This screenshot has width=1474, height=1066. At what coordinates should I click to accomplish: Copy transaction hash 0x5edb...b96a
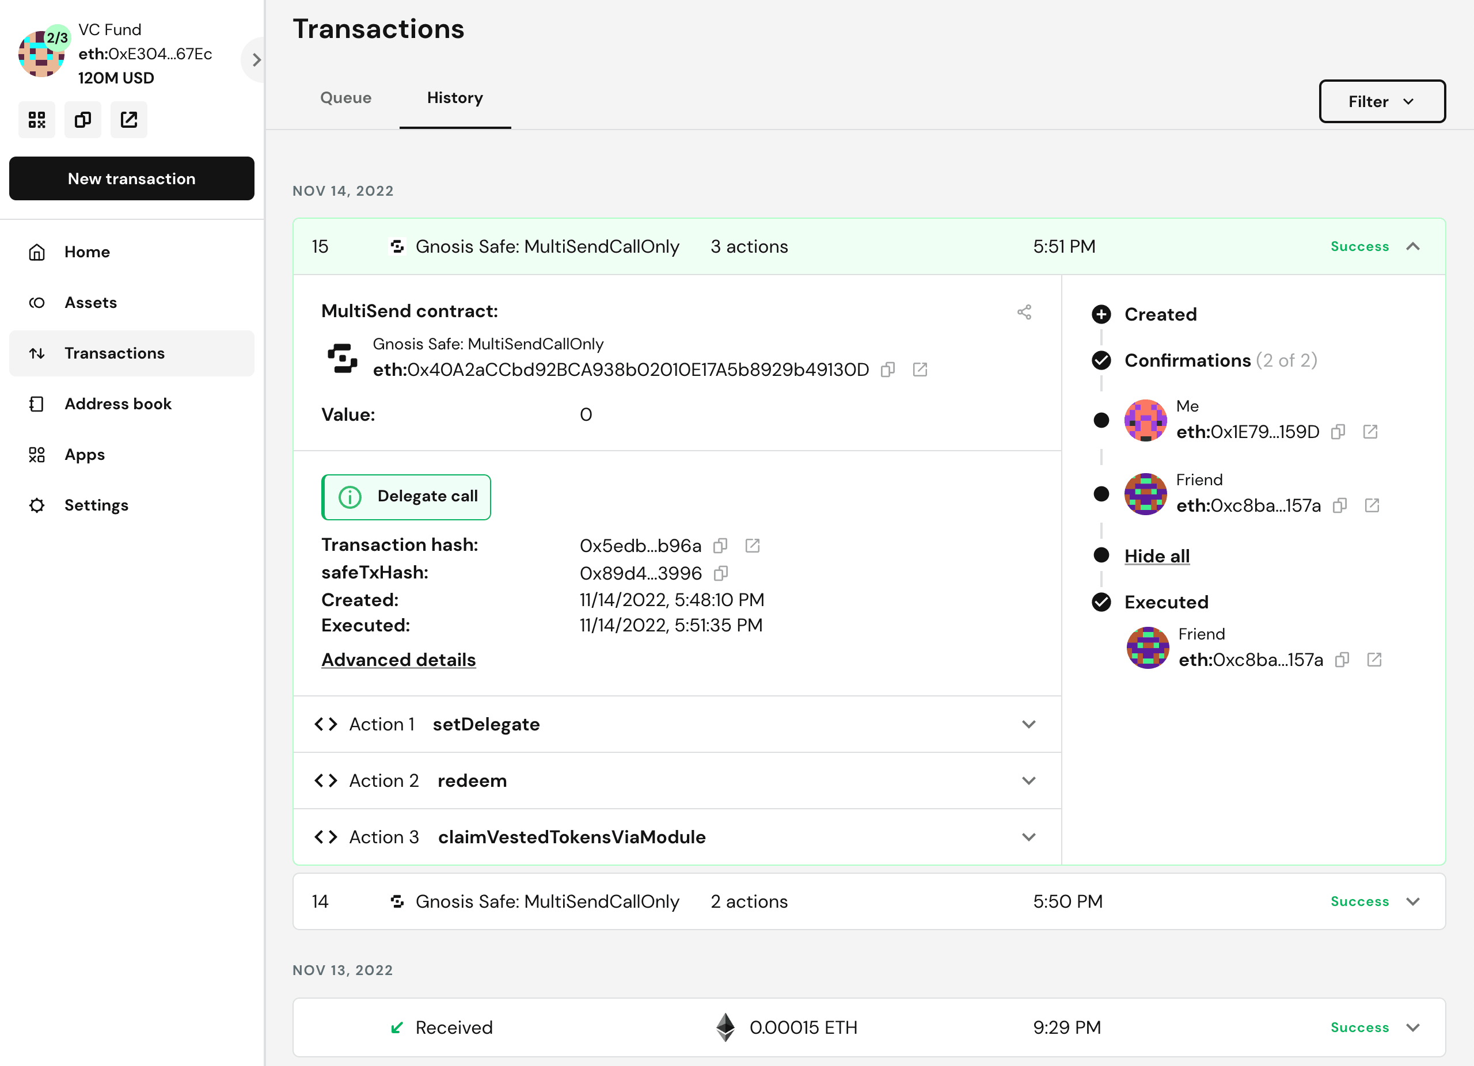point(720,546)
